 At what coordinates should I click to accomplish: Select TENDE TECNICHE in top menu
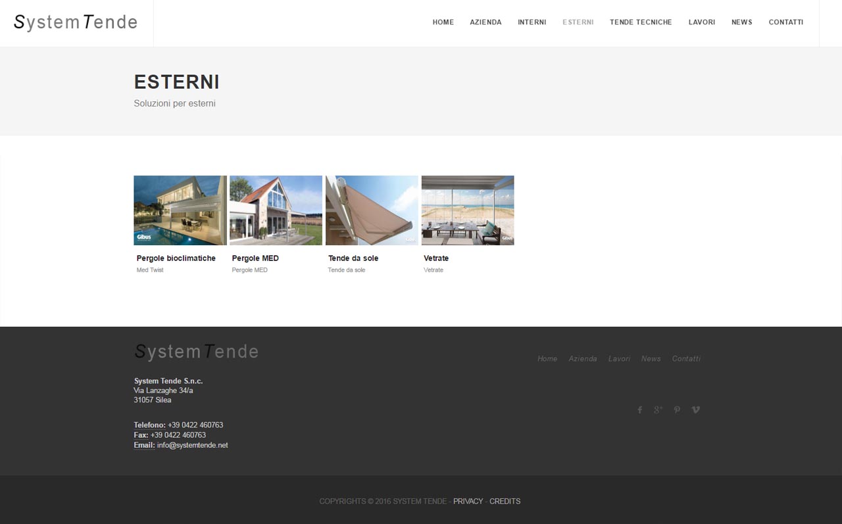point(641,22)
